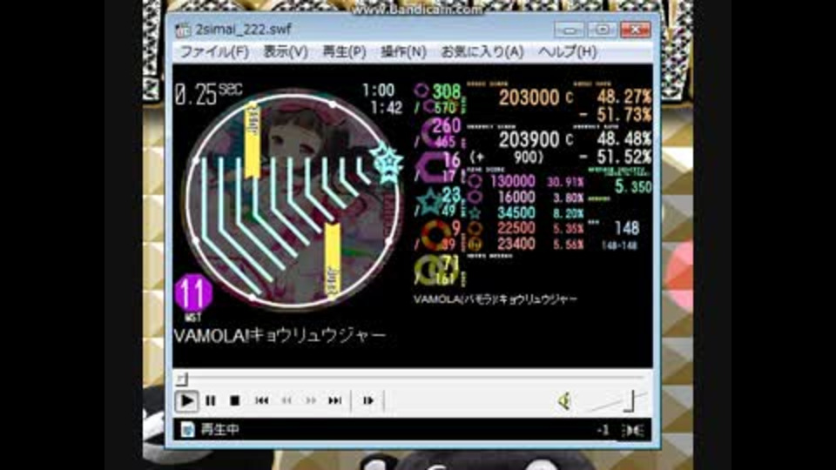Image resolution: width=836 pixels, height=470 pixels.
Task: Open the ヘルプ(H) menu
Action: coord(567,51)
